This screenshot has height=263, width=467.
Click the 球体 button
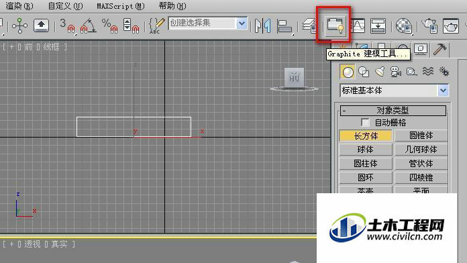(x=366, y=150)
